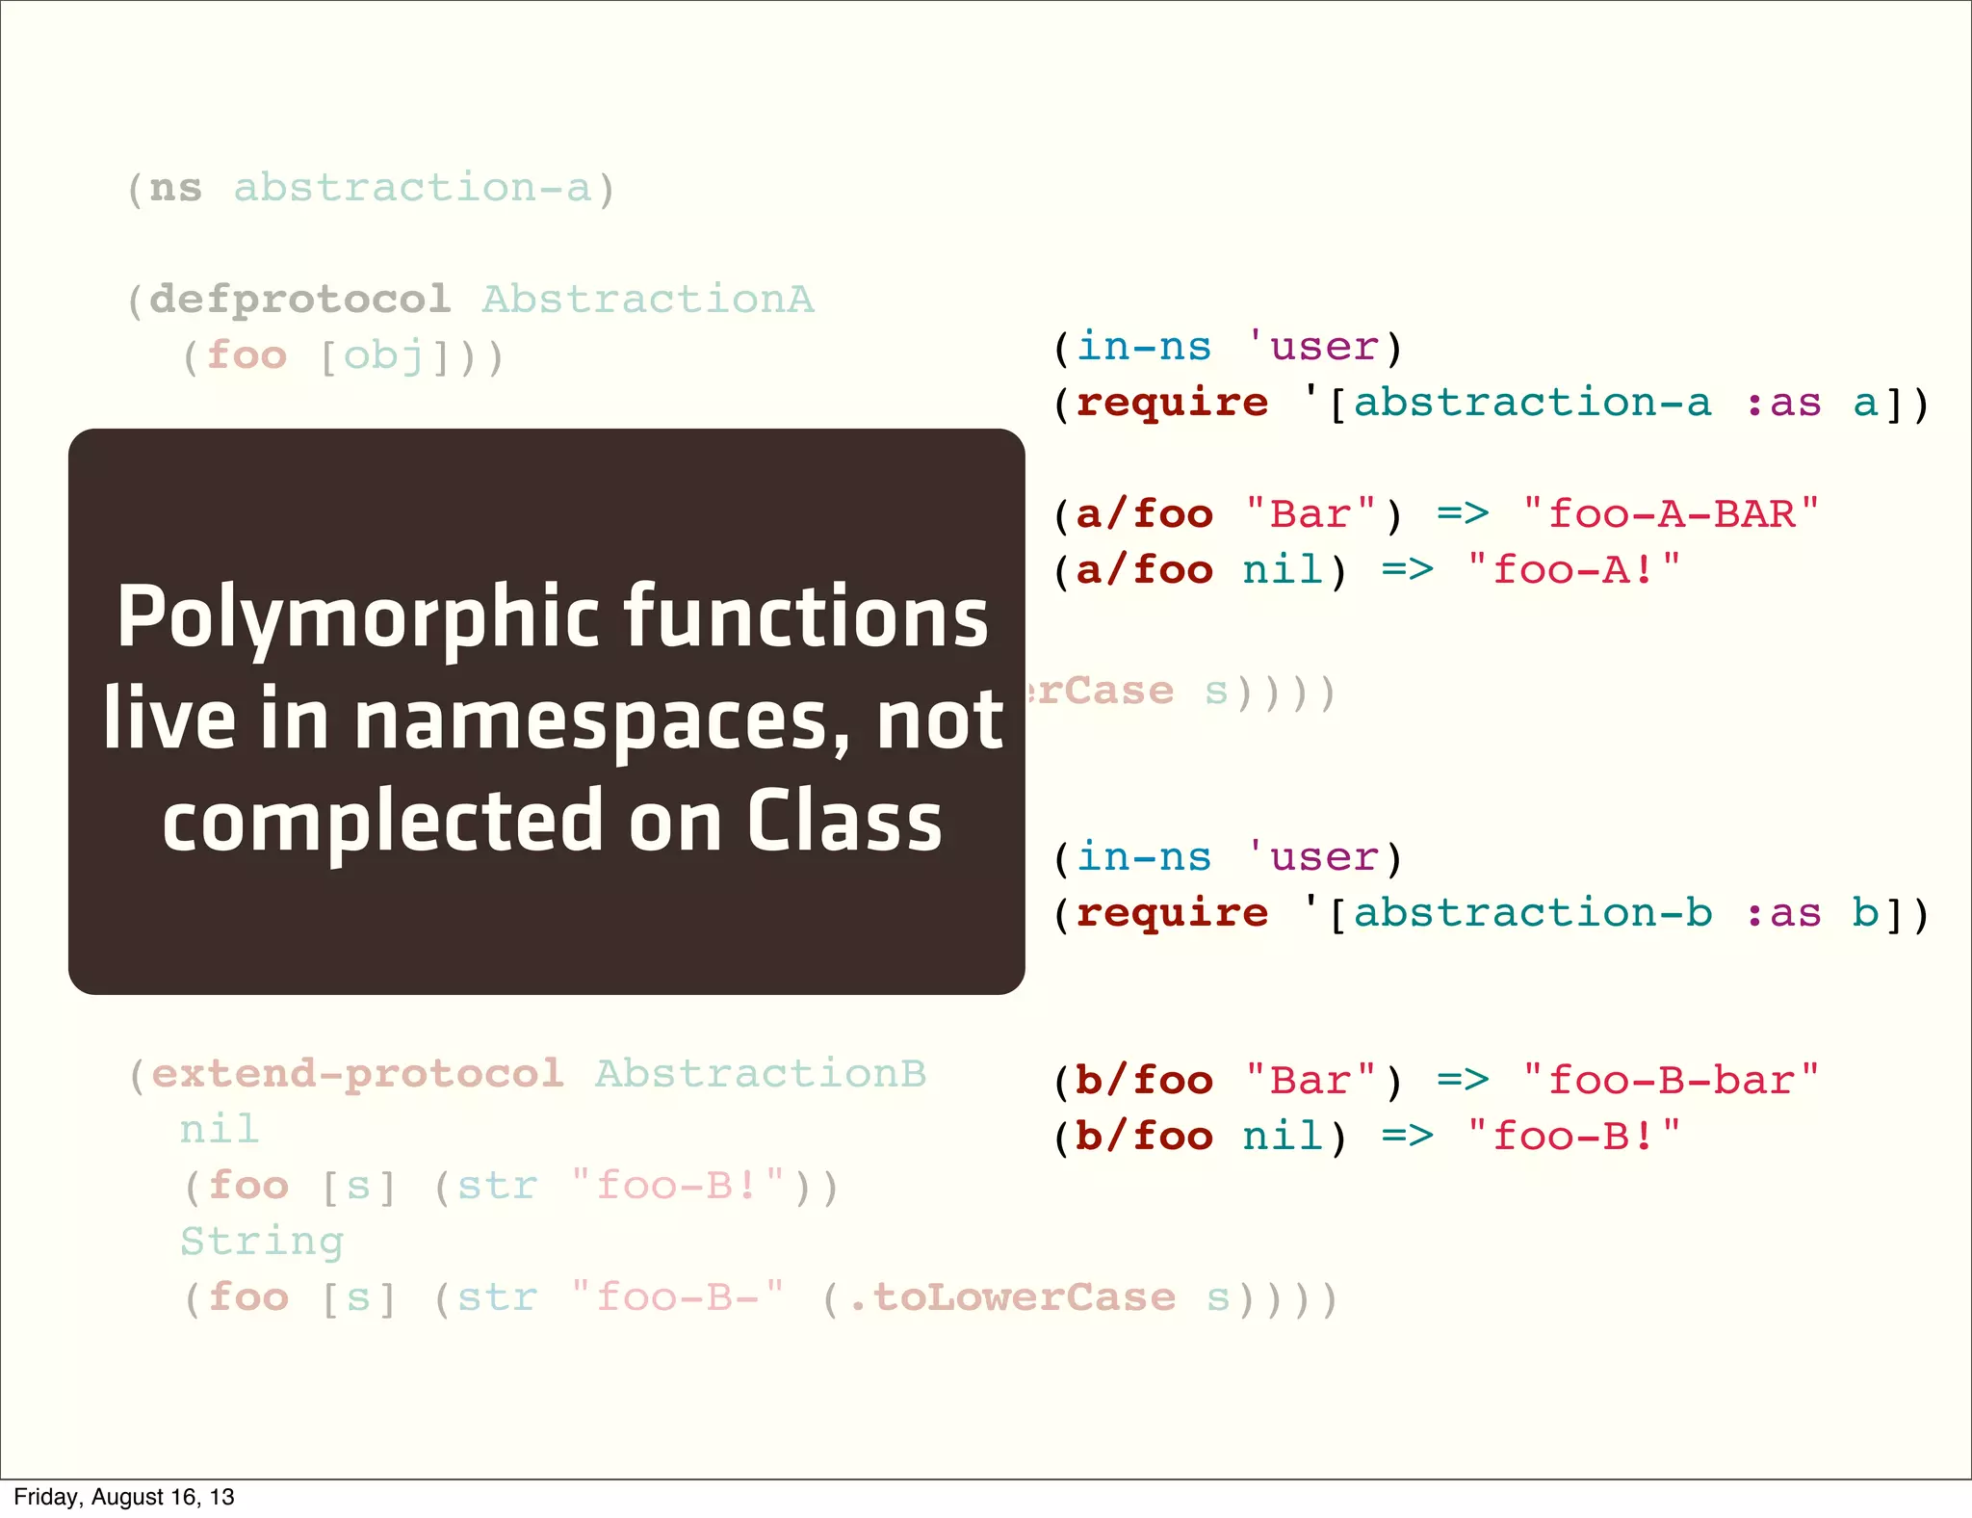Click the '(a/foo "Bar")' expression line
Screen dimensions: 1972x1518
coord(1436,514)
